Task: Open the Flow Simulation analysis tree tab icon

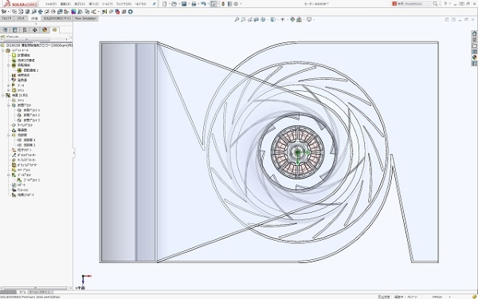Action: click(x=54, y=30)
